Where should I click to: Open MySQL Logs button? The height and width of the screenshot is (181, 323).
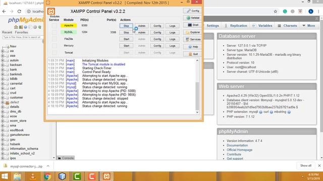point(173,32)
